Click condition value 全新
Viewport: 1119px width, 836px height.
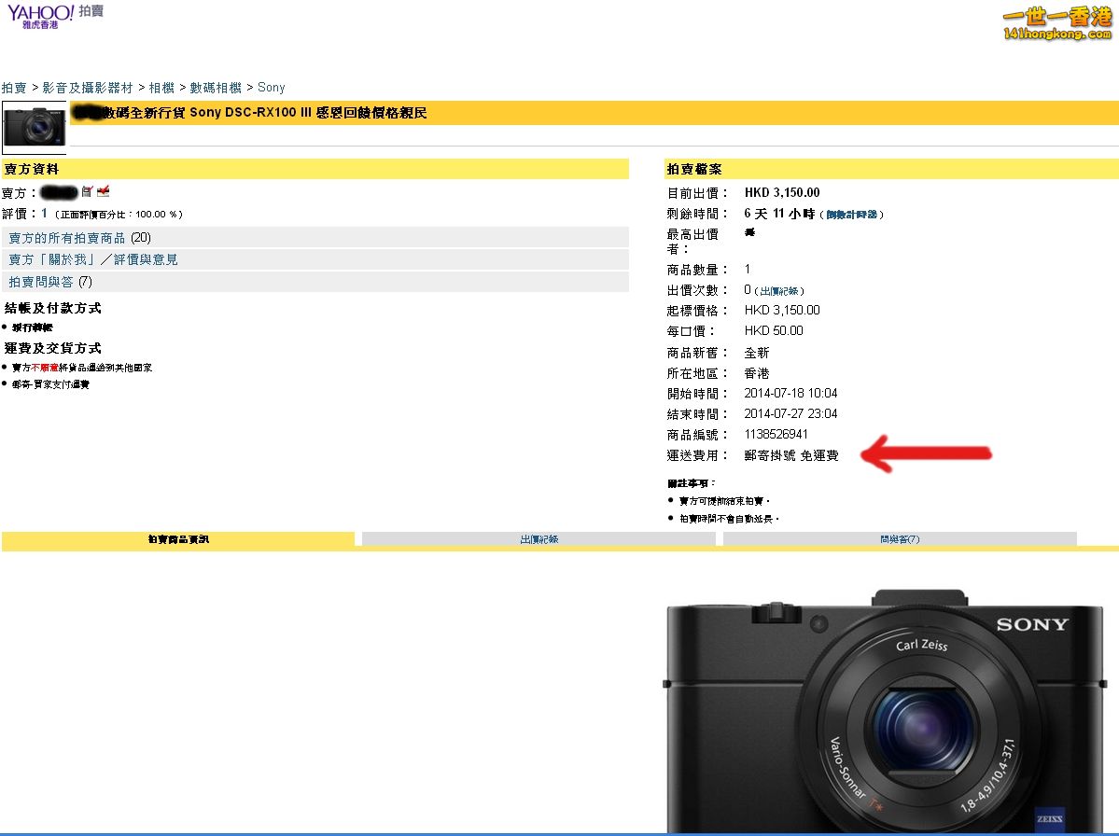pos(757,353)
